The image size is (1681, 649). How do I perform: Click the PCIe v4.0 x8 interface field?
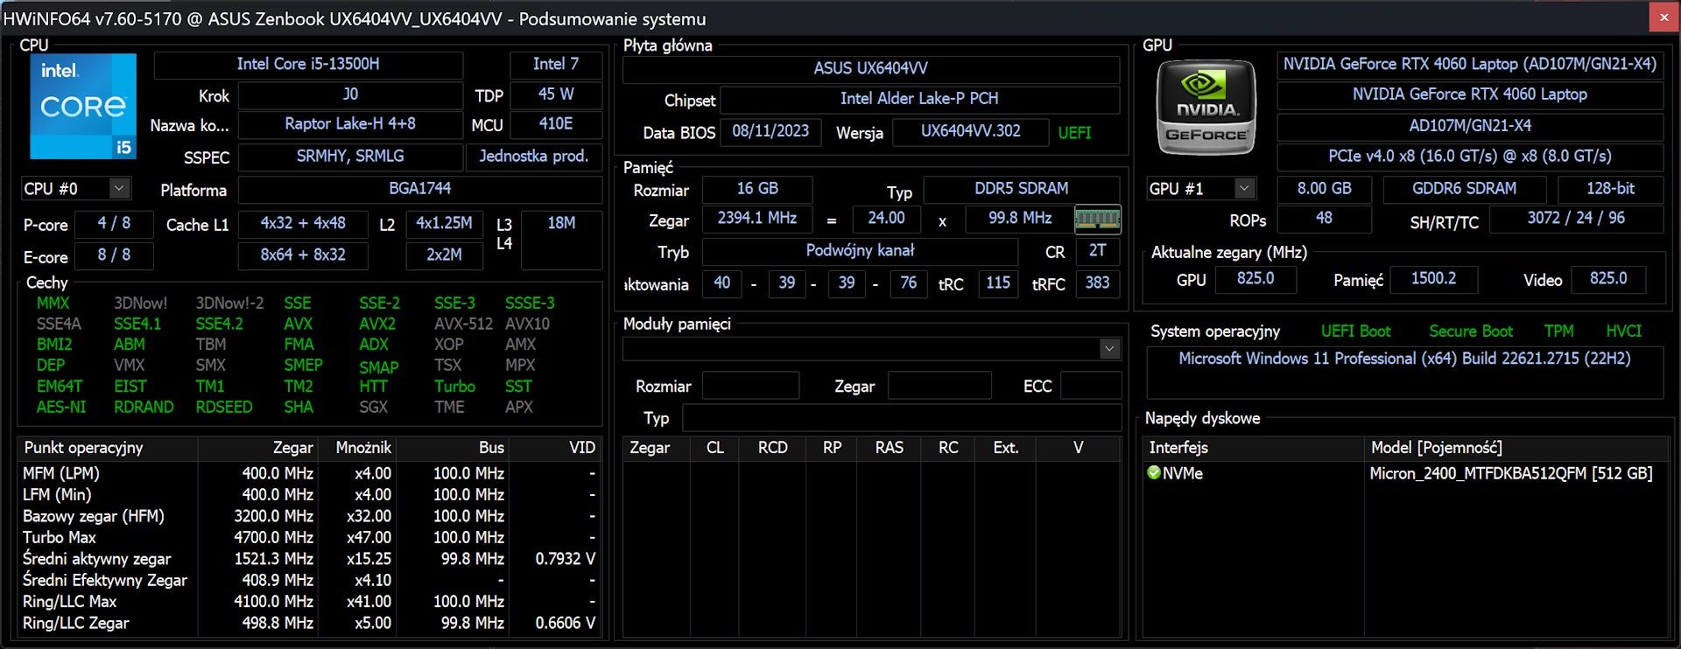point(1470,157)
